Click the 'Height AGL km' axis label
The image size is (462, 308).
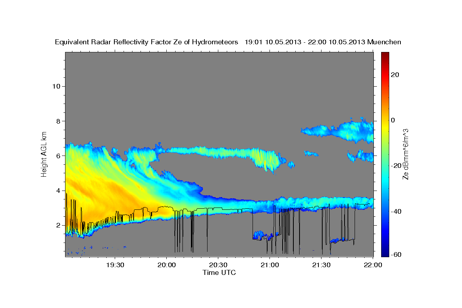pyautogui.click(x=44, y=154)
